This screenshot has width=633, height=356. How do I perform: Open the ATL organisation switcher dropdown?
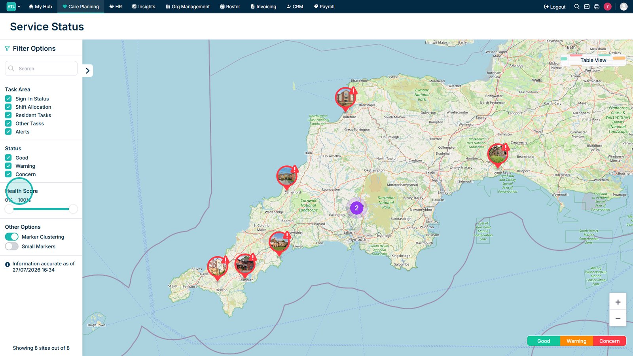tap(13, 6)
